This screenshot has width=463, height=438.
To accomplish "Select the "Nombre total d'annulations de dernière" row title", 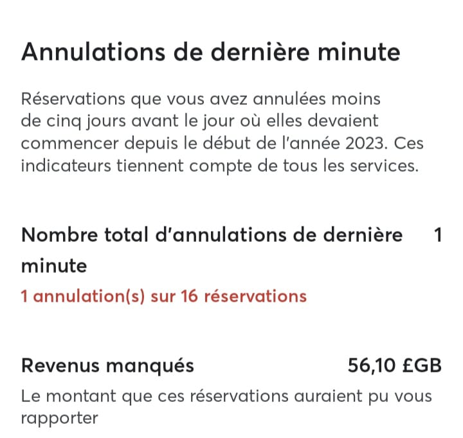I will (212, 235).
